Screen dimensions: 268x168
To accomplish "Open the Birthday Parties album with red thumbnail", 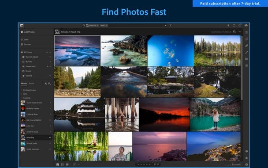I will pyautogui.click(x=36, y=108).
